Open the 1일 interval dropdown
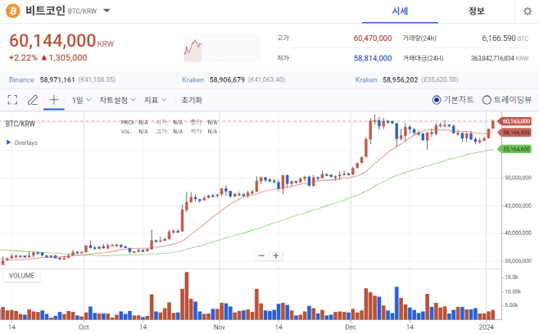Screen dimensions: 539x334 [81, 100]
